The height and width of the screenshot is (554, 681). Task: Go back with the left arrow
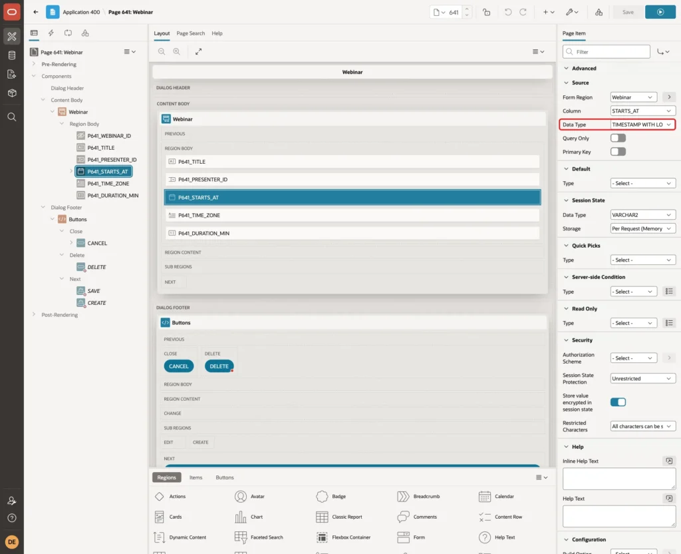click(x=36, y=12)
